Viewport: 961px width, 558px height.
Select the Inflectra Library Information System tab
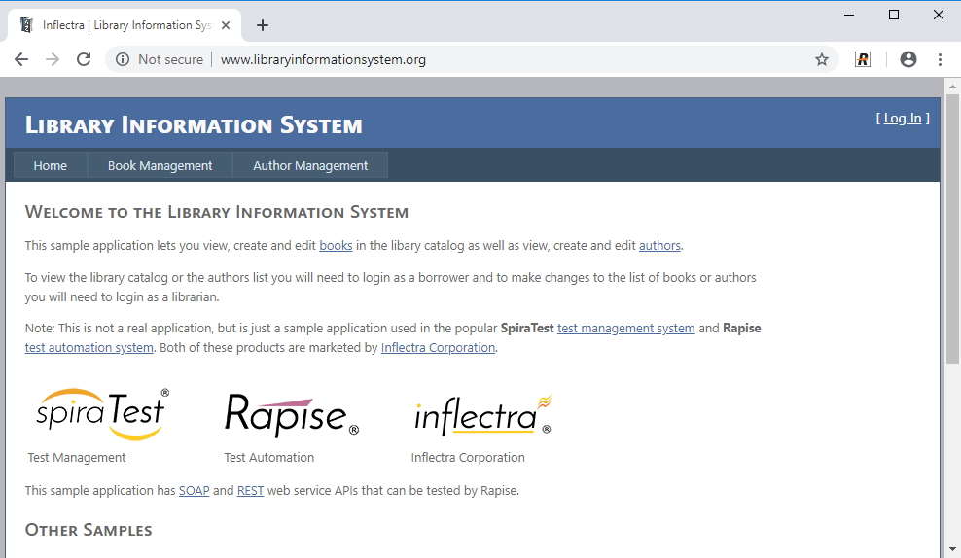125,25
